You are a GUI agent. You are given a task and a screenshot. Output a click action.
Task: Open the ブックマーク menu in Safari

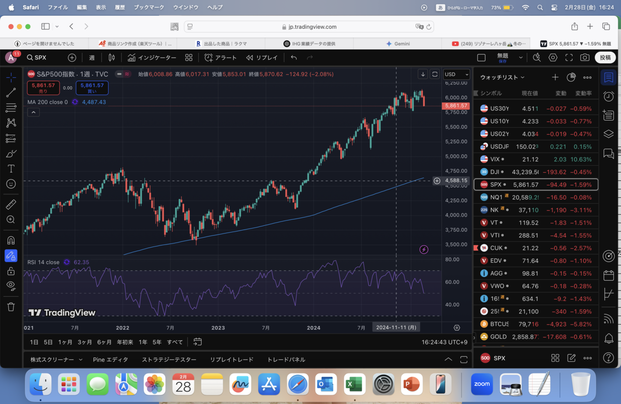pos(149,7)
